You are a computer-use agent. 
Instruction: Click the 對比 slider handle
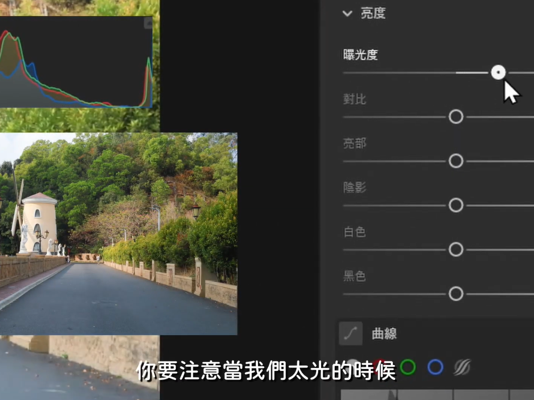tap(456, 117)
